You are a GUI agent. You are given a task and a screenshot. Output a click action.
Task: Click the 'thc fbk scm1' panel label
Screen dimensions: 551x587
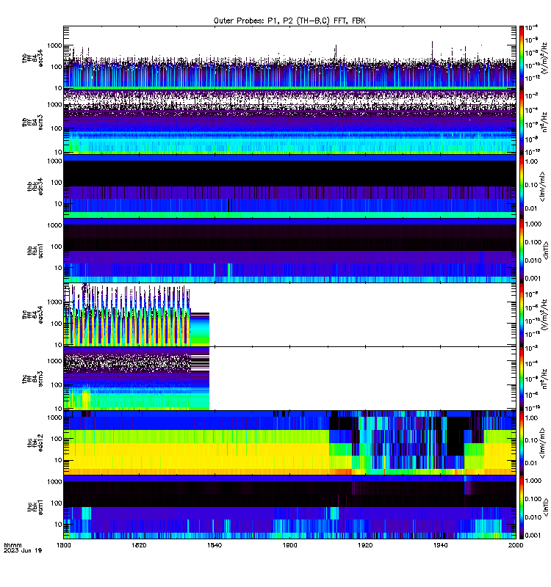click(35, 507)
